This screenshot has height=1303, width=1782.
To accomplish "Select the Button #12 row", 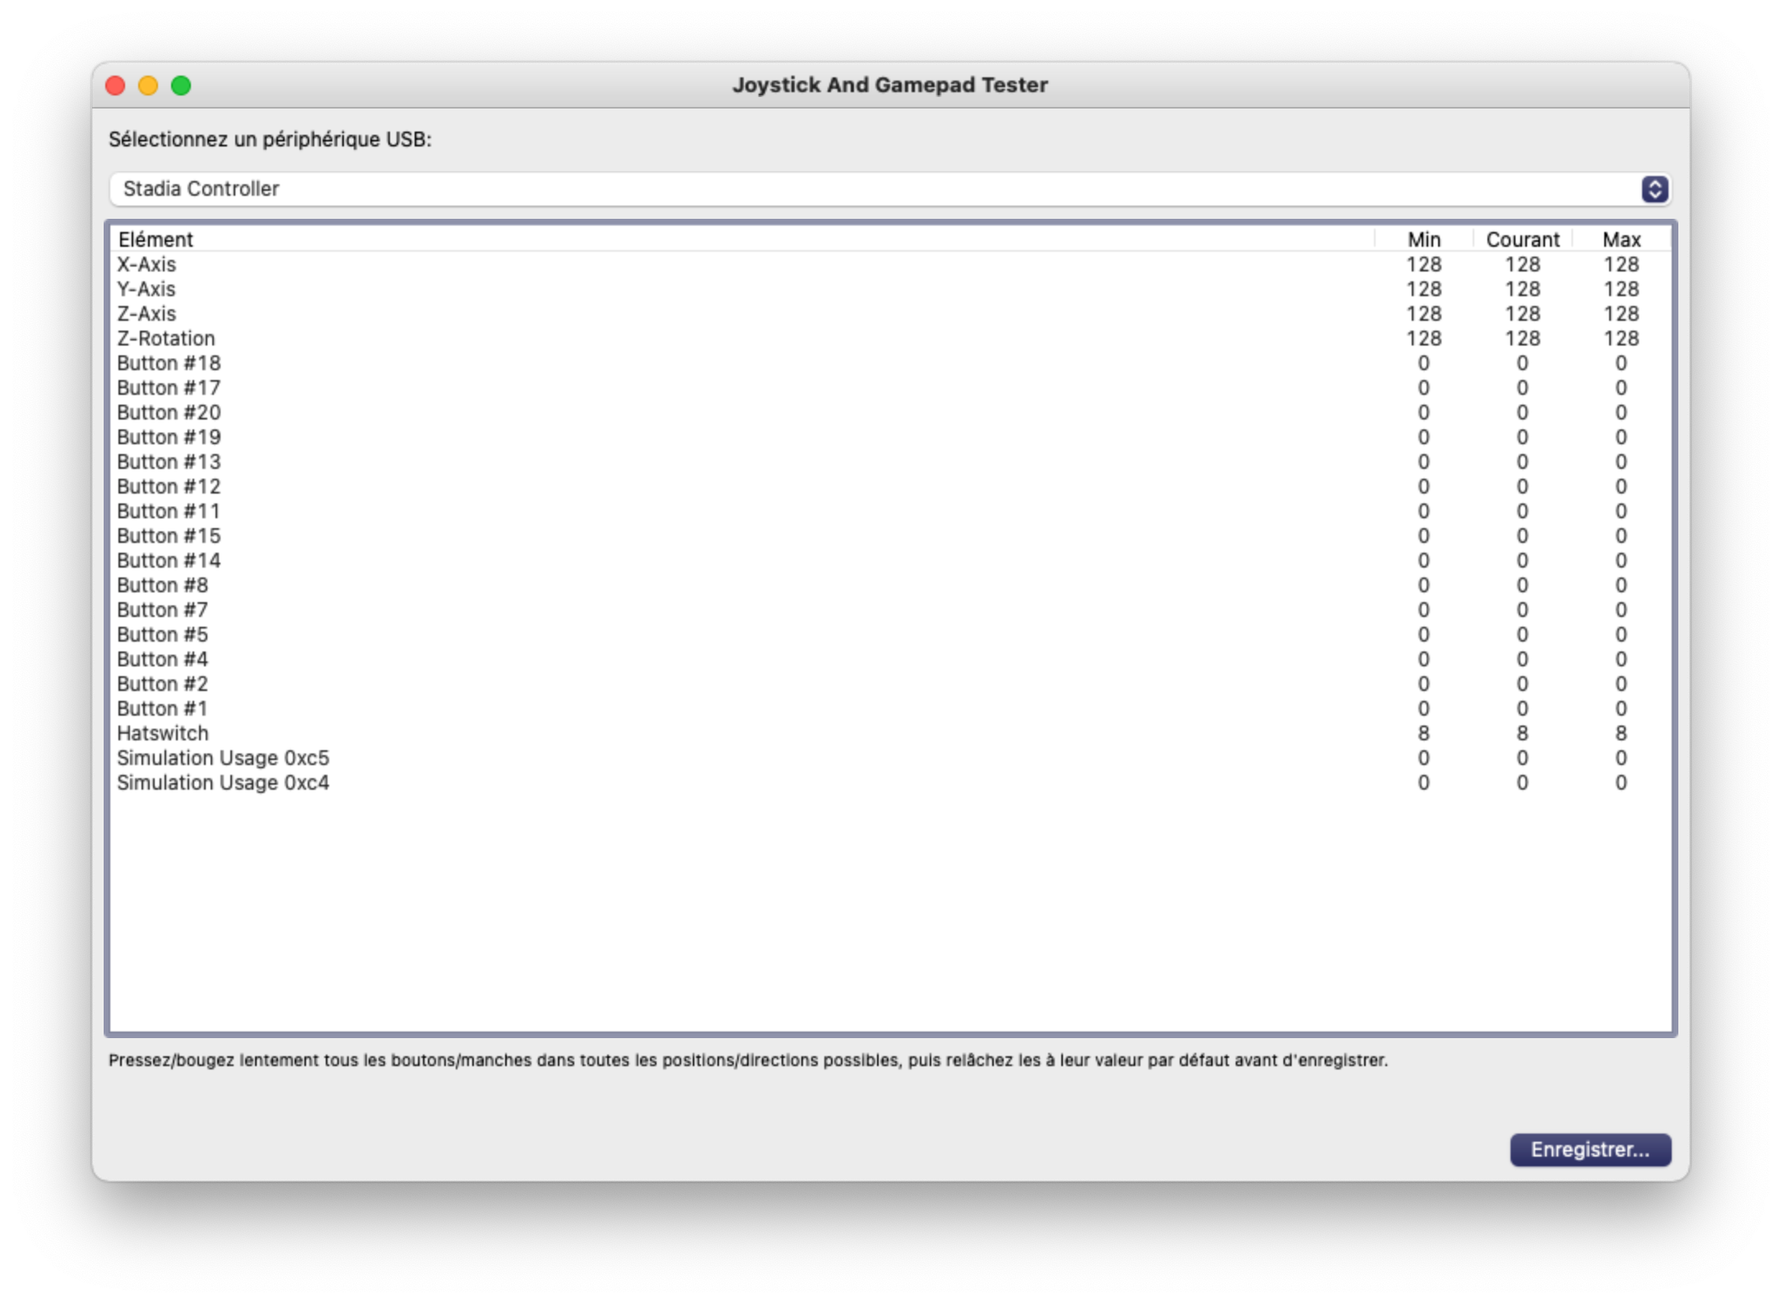I will click(x=890, y=486).
